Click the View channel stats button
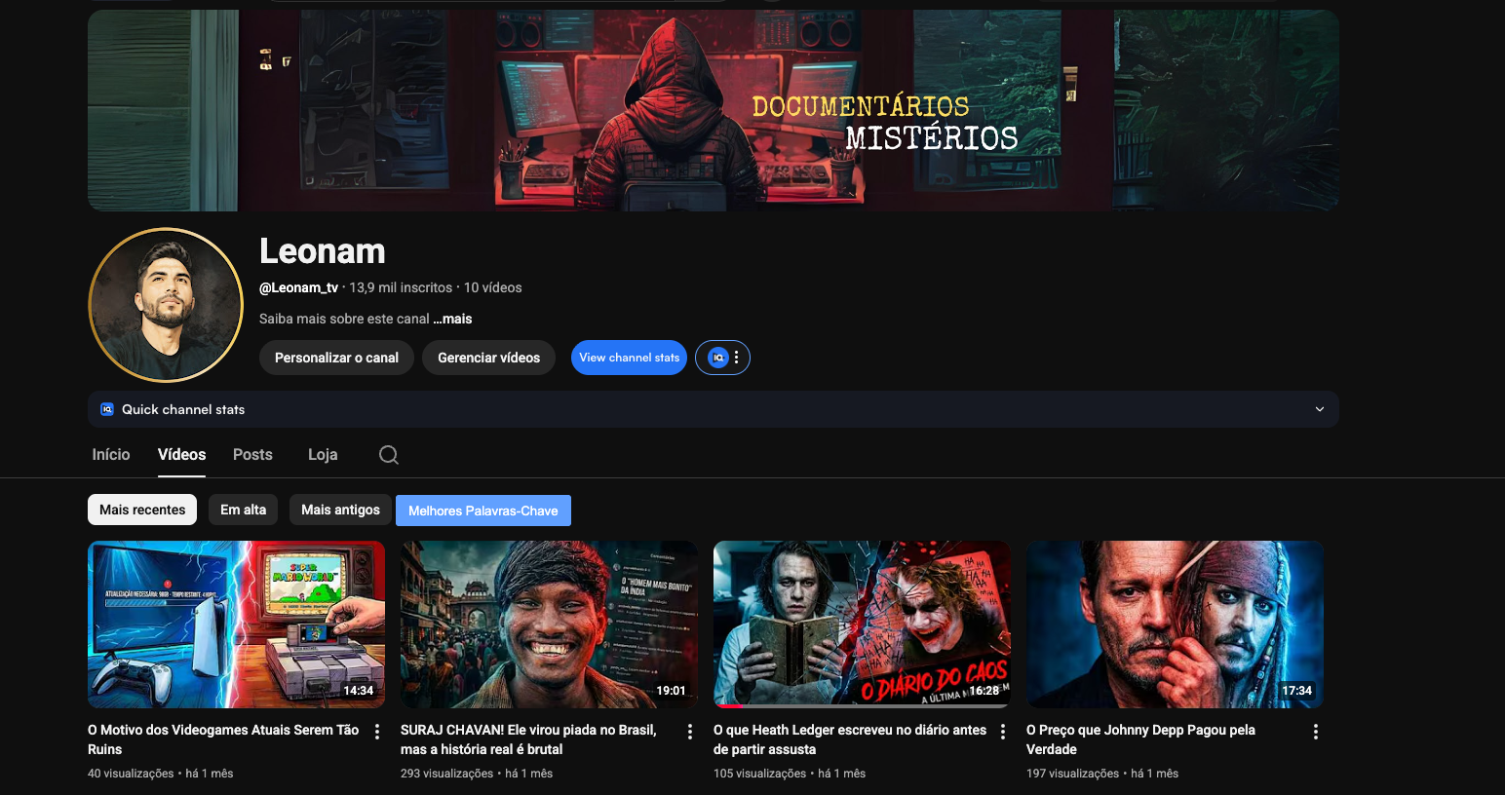This screenshot has height=795, width=1505. click(630, 358)
